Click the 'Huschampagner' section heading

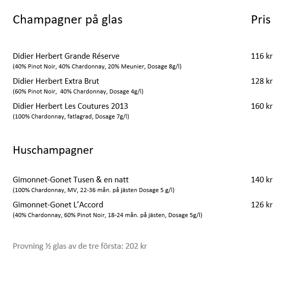(53, 150)
